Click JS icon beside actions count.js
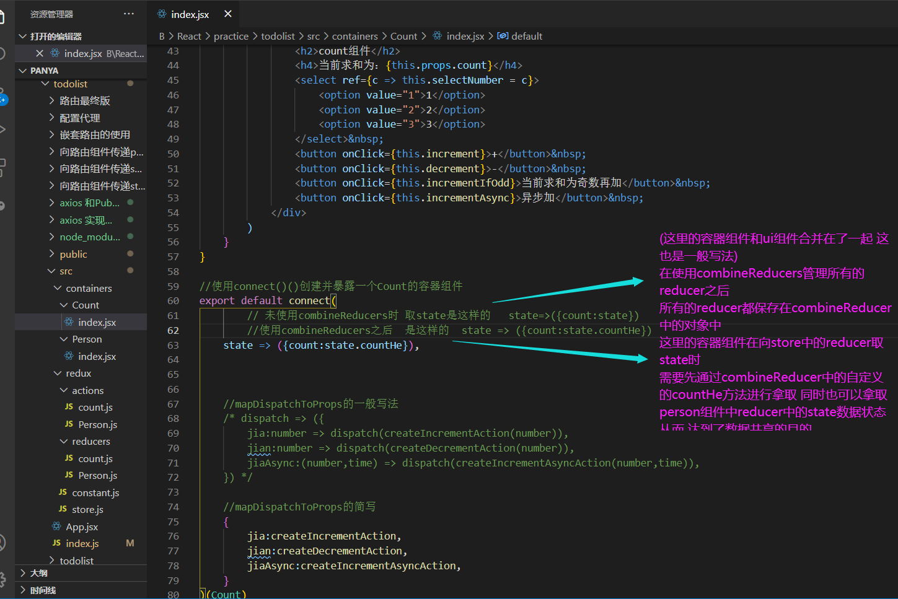The width and height of the screenshot is (898, 599). pos(69,407)
